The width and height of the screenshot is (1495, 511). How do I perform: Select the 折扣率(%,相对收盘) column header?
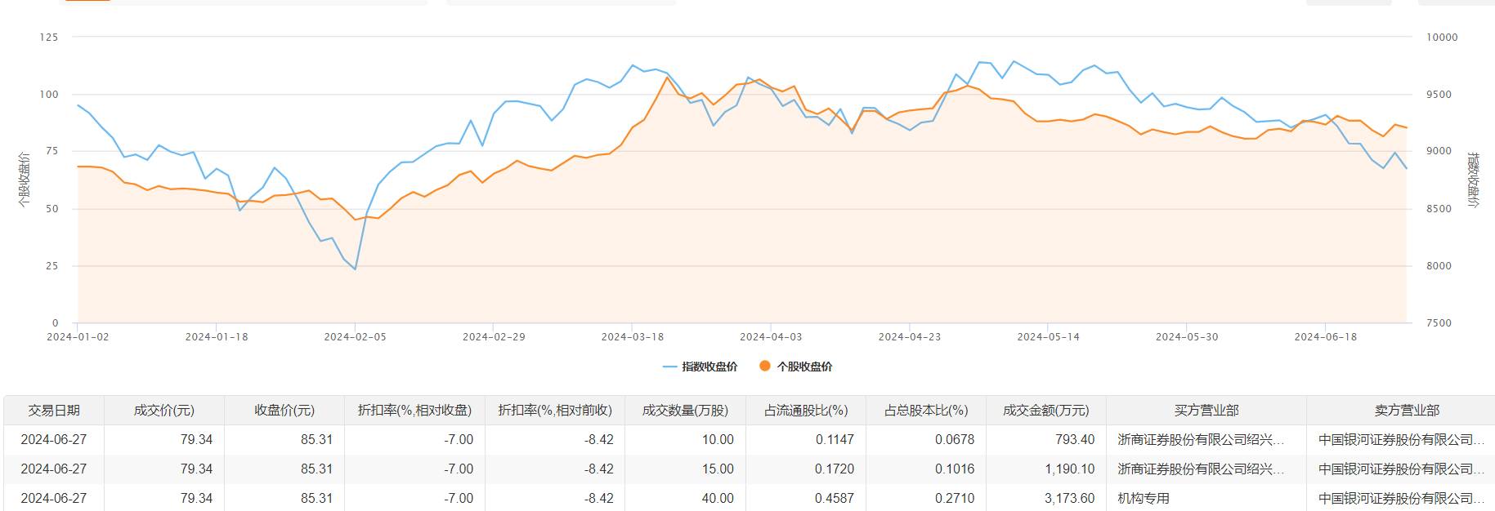[414, 410]
